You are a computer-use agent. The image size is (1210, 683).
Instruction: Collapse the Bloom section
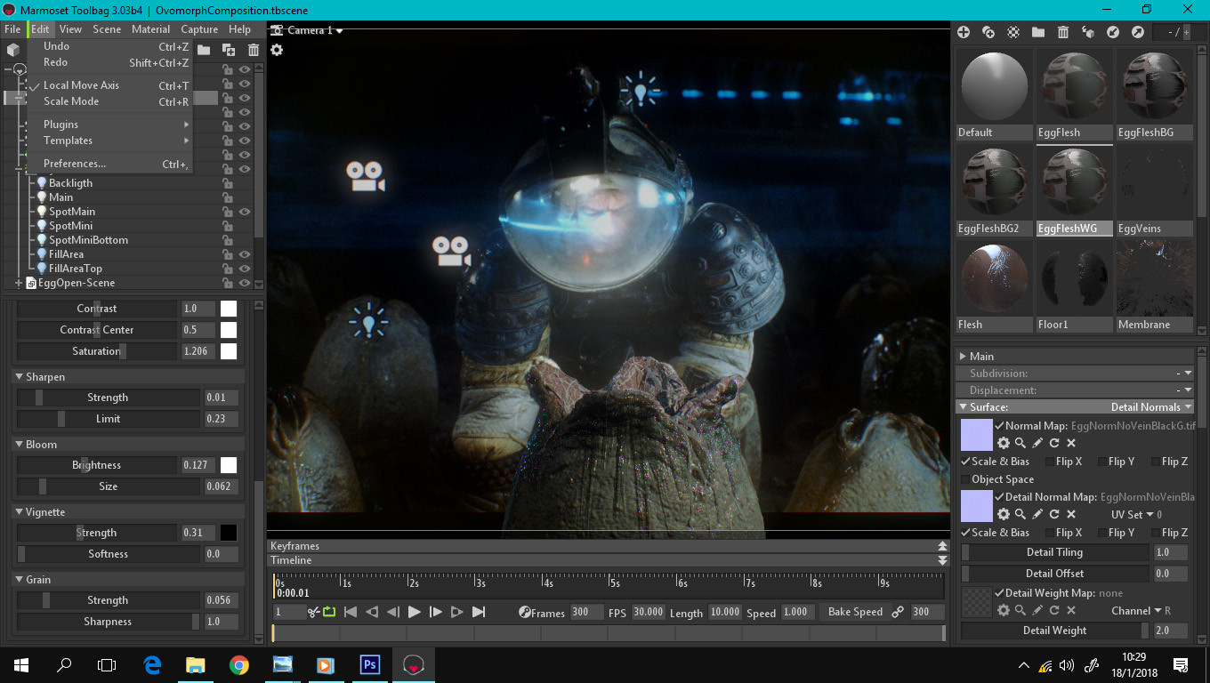point(20,445)
